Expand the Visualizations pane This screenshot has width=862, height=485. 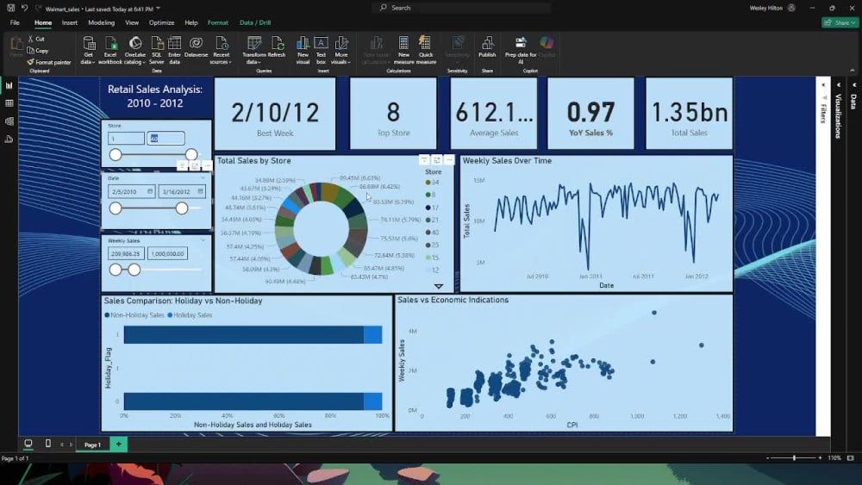(x=839, y=85)
